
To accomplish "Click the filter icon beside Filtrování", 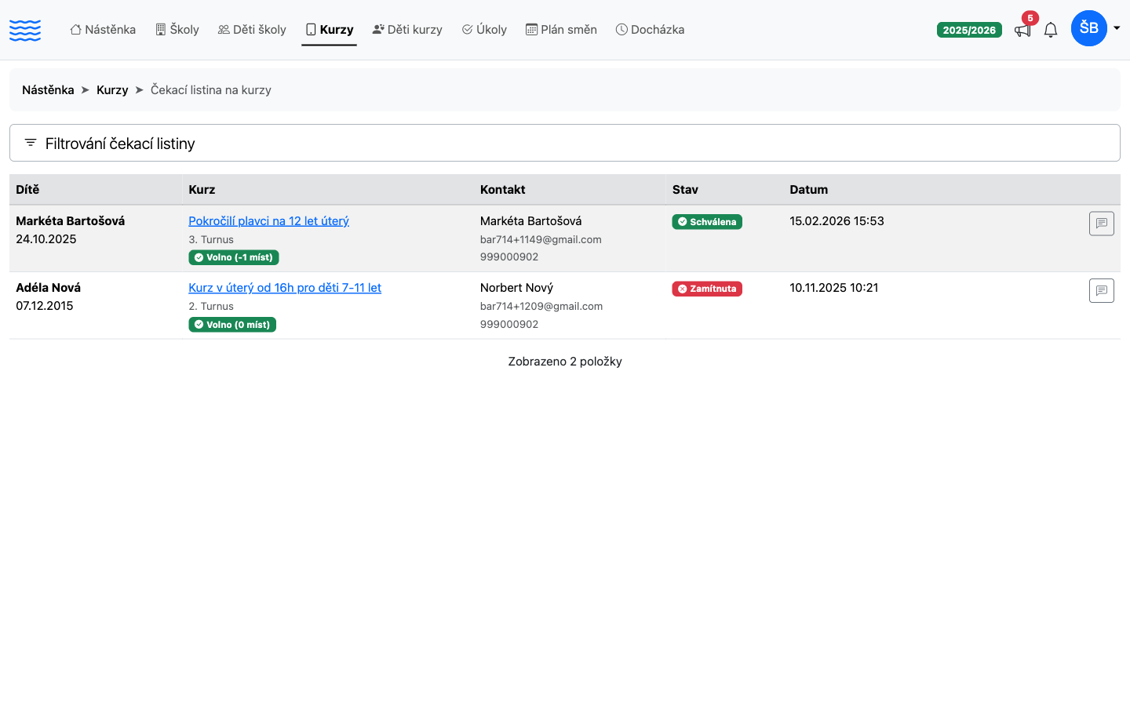I will click(x=31, y=143).
